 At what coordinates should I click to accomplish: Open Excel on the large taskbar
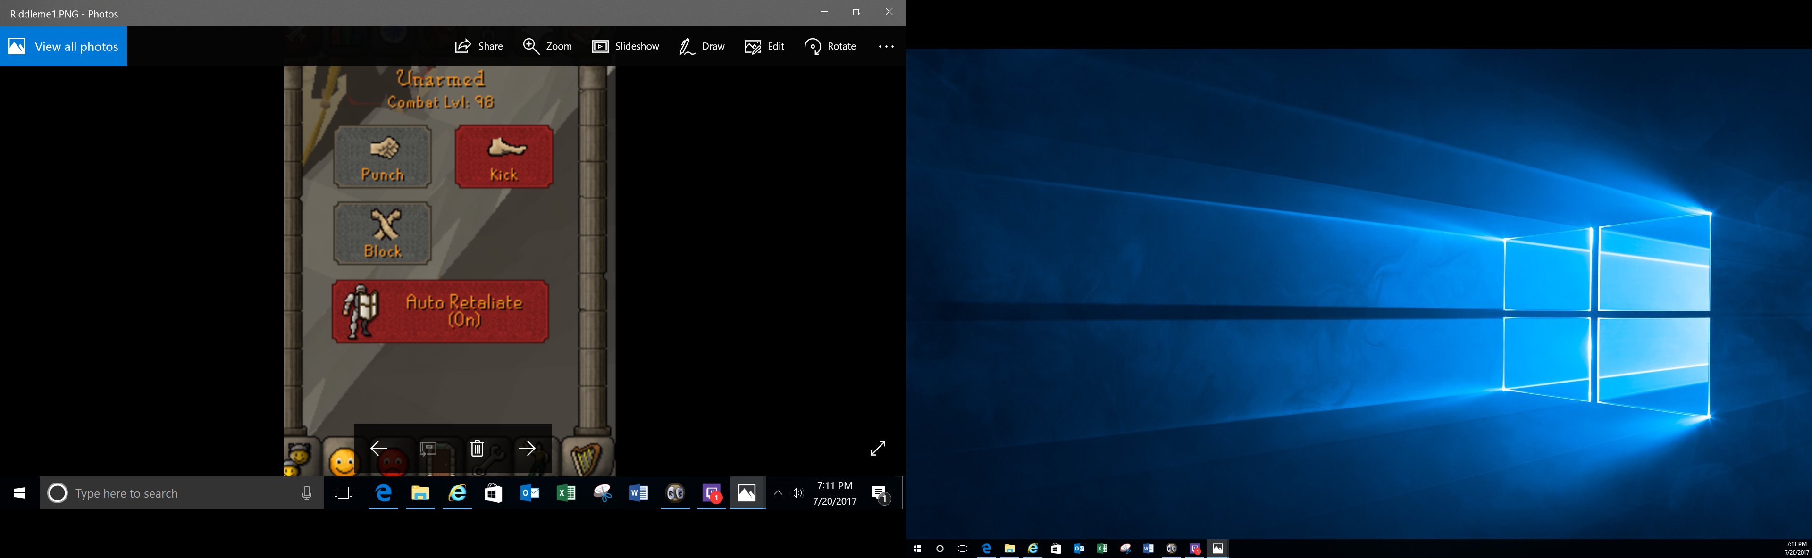(x=566, y=493)
